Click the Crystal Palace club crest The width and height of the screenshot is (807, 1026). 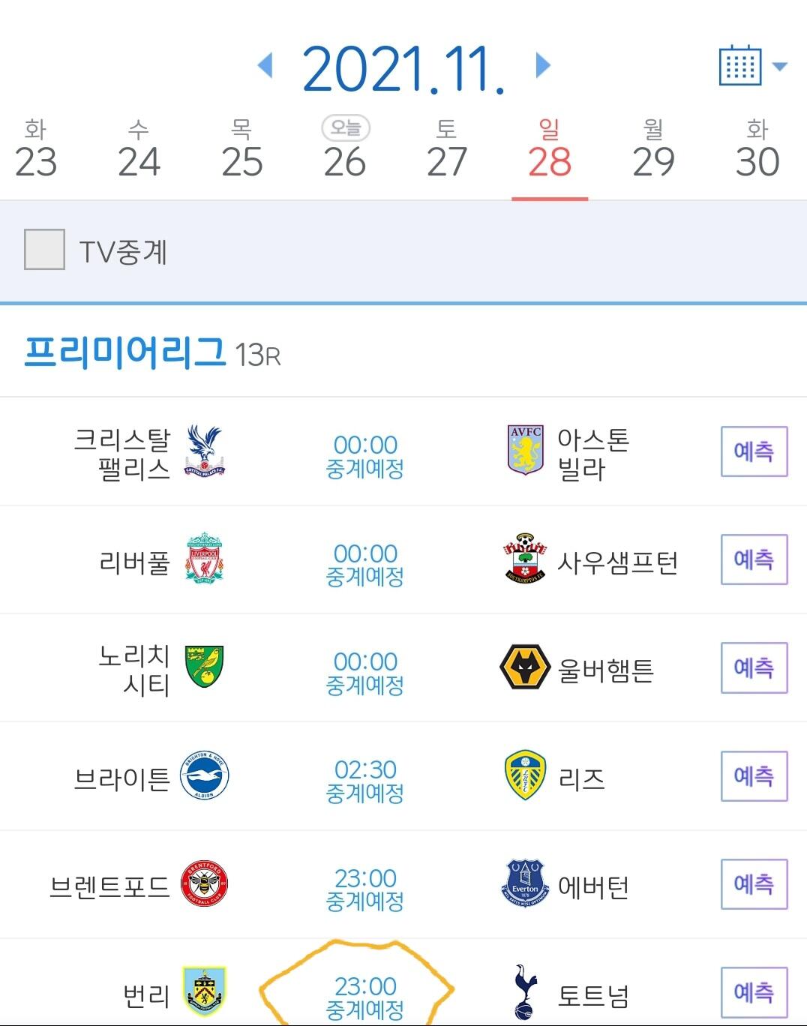click(205, 451)
